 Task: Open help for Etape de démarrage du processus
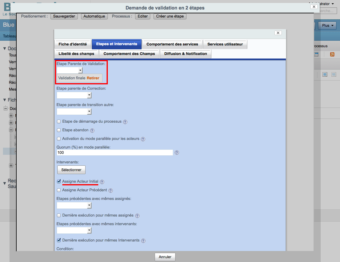pyautogui.click(x=125, y=122)
